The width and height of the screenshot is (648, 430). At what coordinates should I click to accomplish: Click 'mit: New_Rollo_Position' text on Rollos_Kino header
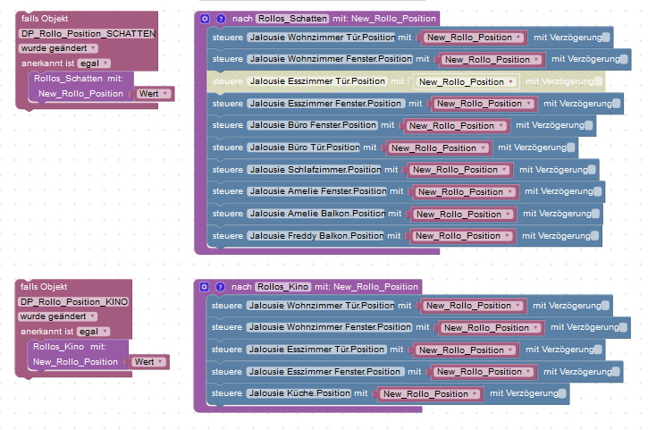point(366,287)
